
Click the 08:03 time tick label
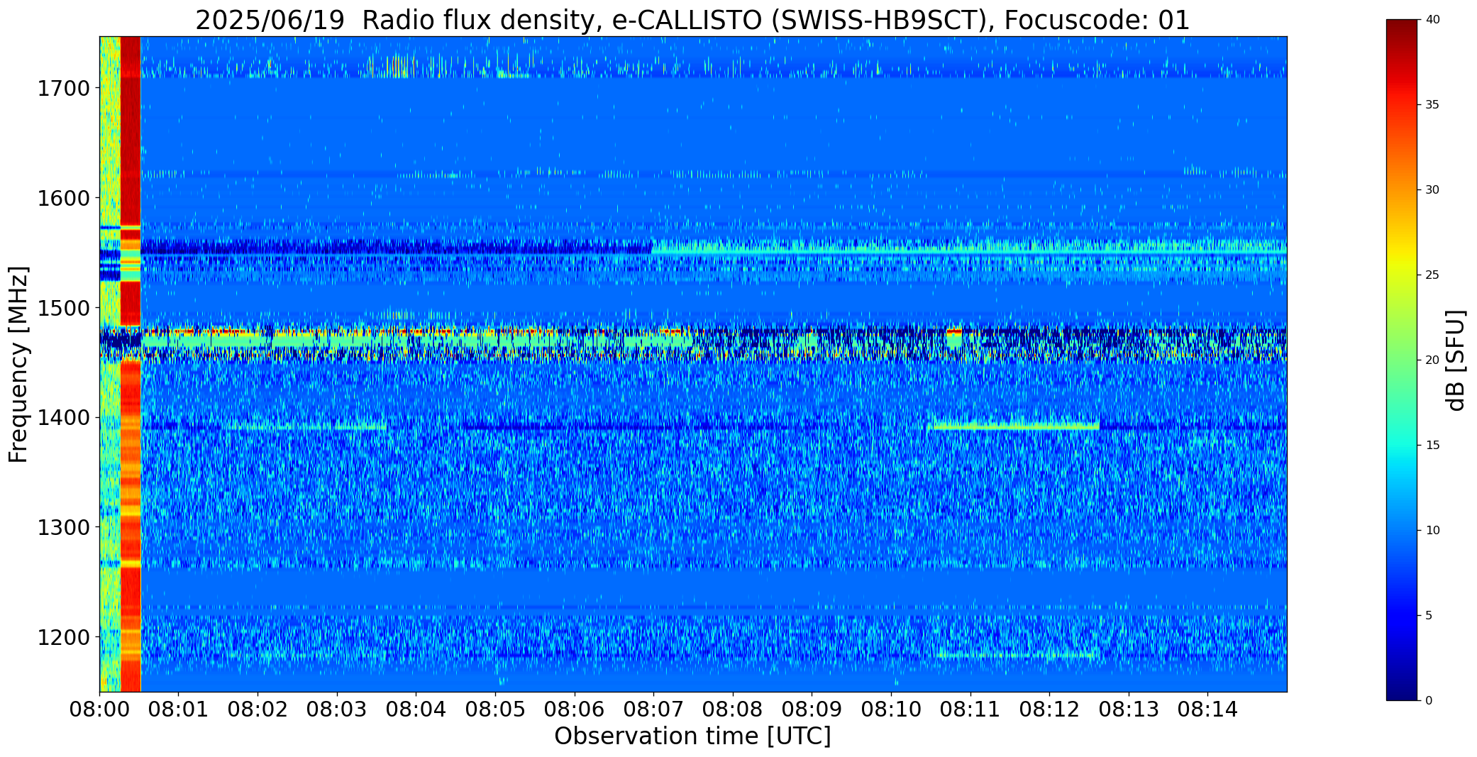coord(337,709)
